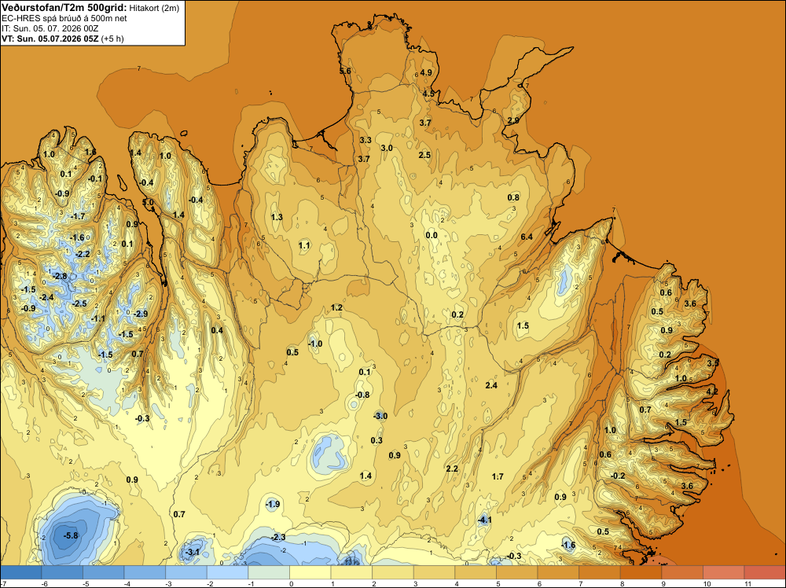The image size is (786, 588).
Task: Click the darkest blue -7 legend swatch
Action: (x=21, y=572)
